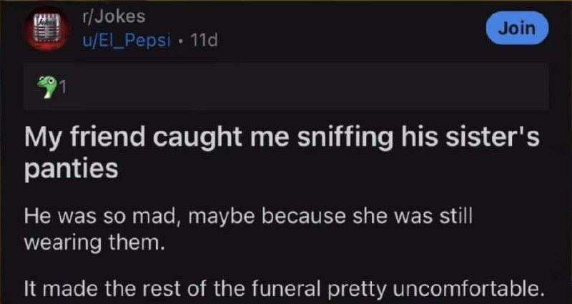Click the 11d post timestamp
This screenshot has height=304, width=572.
click(203, 39)
